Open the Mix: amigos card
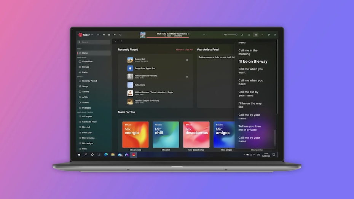This screenshot has height=199, width=354. coord(224,135)
